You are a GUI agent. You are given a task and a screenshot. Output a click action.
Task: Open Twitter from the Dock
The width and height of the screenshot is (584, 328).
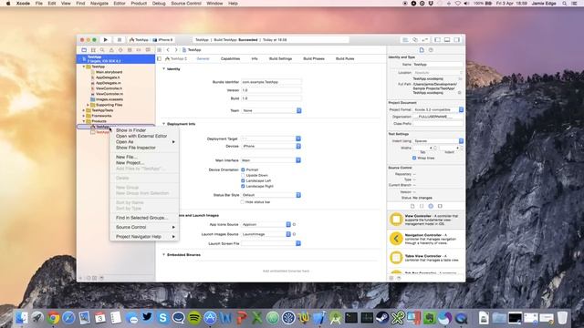[x=147, y=317]
